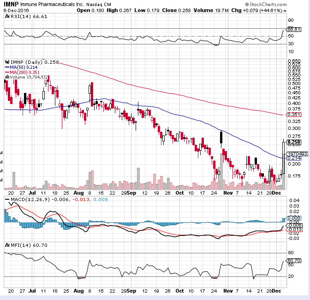Click the MFI 60.70 value tag
This screenshot has width=310, height=300.
(294, 261)
